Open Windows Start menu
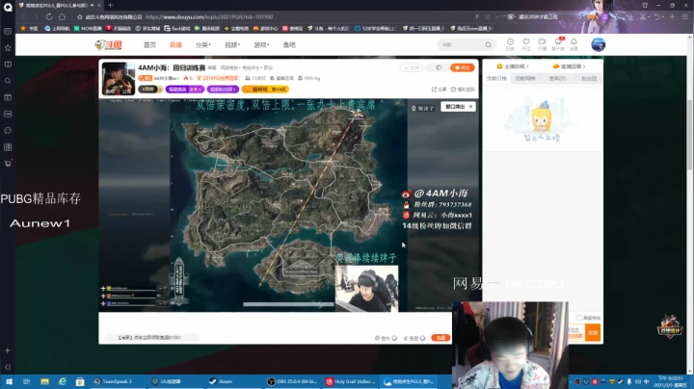This screenshot has width=694, height=389. (x=9, y=381)
